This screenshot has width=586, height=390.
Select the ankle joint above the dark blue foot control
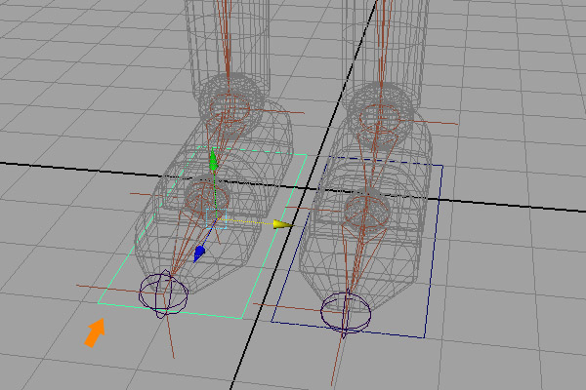pyautogui.click(x=380, y=120)
